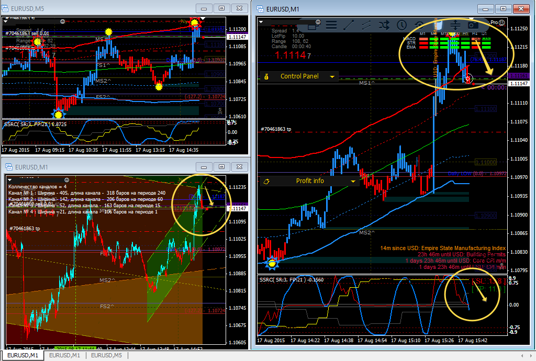536x361 pixels.
Task: Click the vertical scale arrows icon
Action: (455, 25)
